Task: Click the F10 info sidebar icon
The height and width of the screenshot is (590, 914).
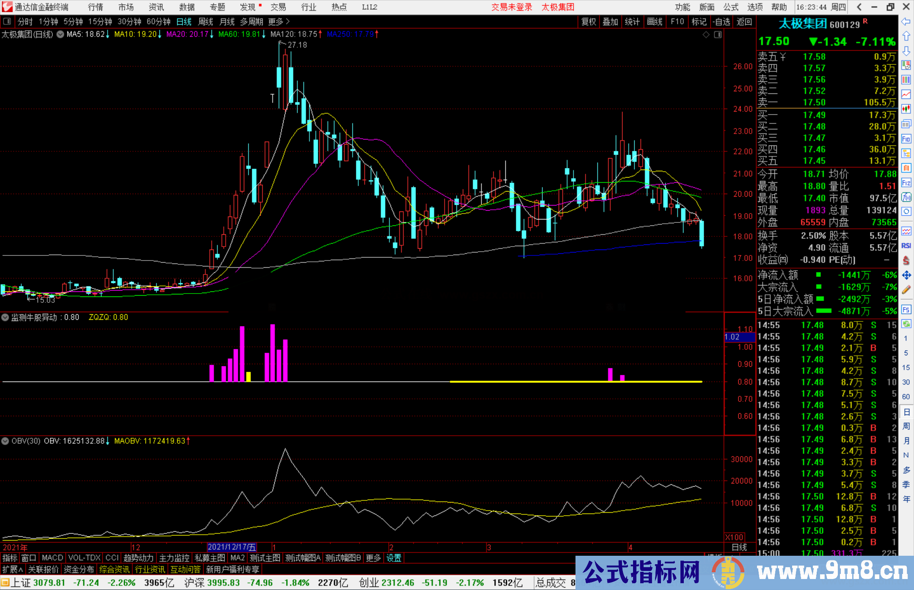Action: pos(906,139)
